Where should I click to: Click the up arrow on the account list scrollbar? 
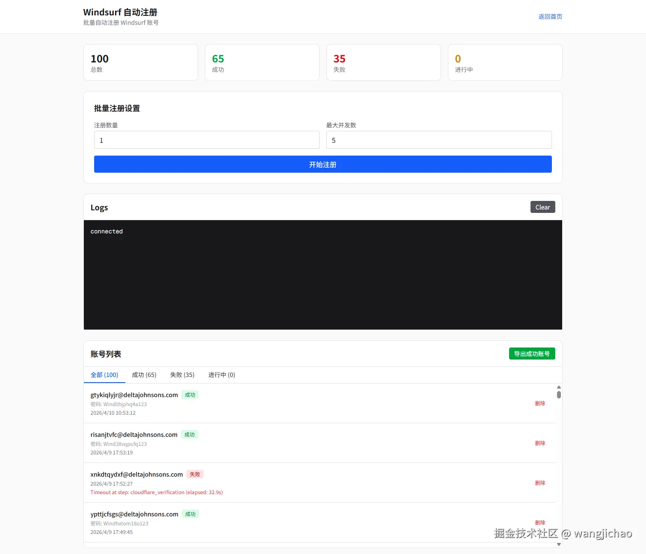(x=559, y=387)
